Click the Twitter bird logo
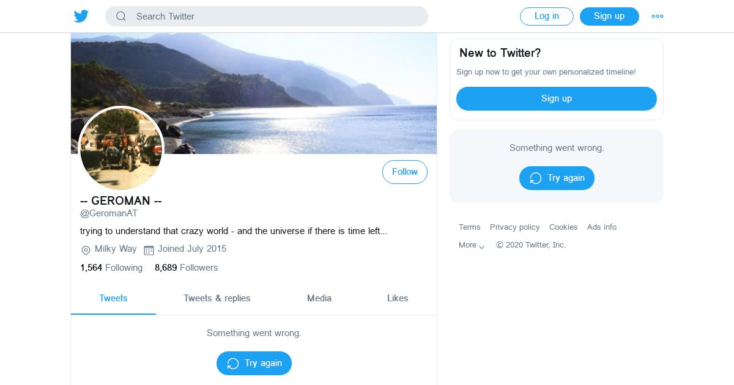 81,16
